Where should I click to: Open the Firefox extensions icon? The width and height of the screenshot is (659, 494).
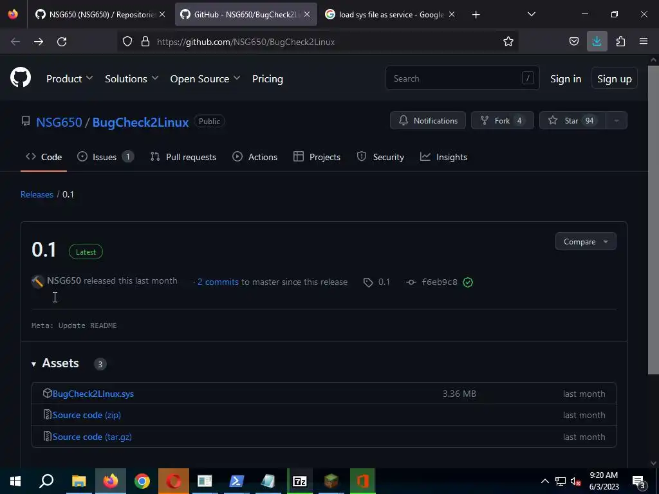tap(620, 41)
